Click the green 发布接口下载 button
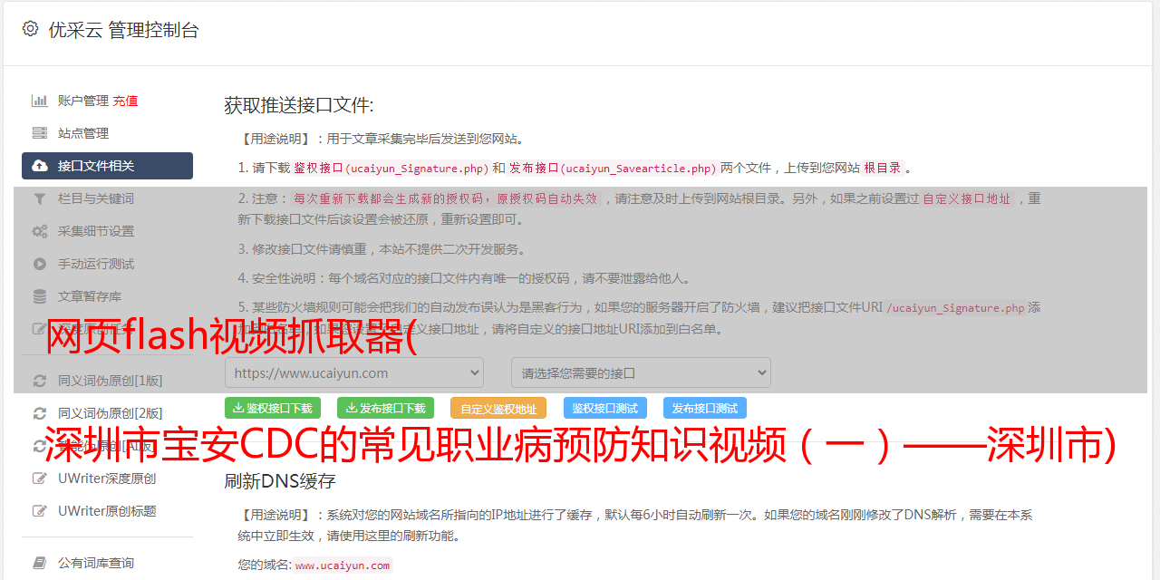 [x=385, y=408]
